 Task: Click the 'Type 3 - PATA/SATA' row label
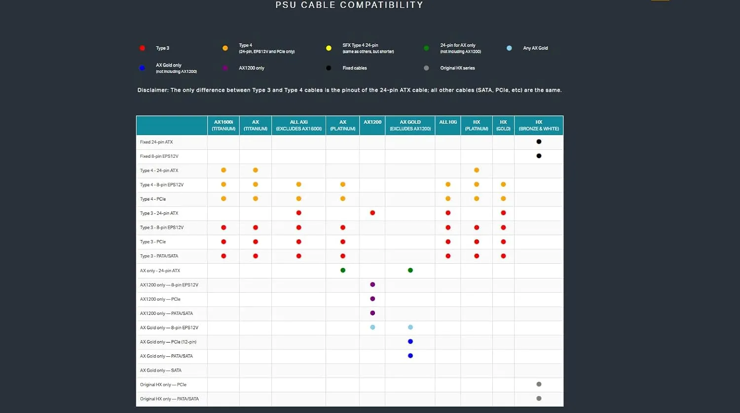point(159,256)
